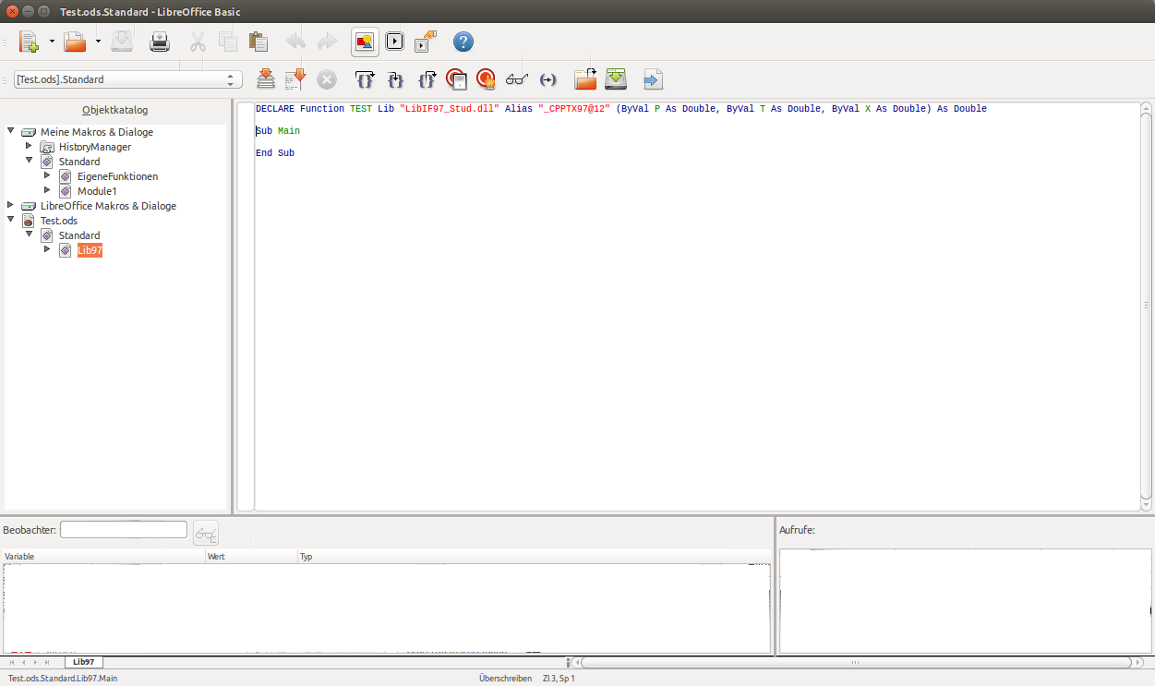Expand the HistoryManager library node
This screenshot has width=1155, height=686.
(29, 146)
